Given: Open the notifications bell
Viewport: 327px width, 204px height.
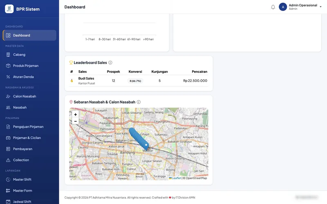Looking at the screenshot, I should click(x=273, y=7).
